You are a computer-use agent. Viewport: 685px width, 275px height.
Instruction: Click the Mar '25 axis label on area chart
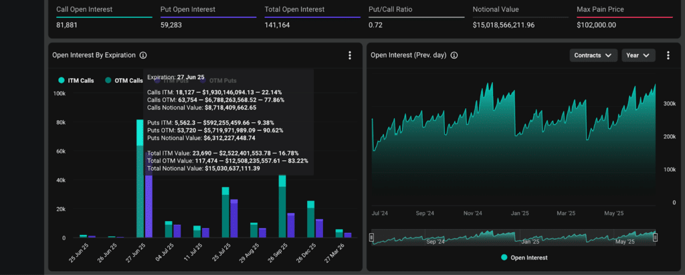click(566, 214)
